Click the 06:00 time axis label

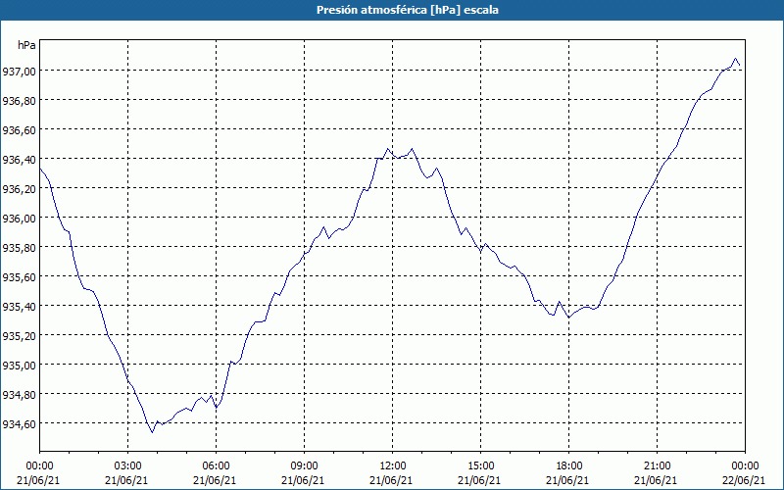pos(216,466)
